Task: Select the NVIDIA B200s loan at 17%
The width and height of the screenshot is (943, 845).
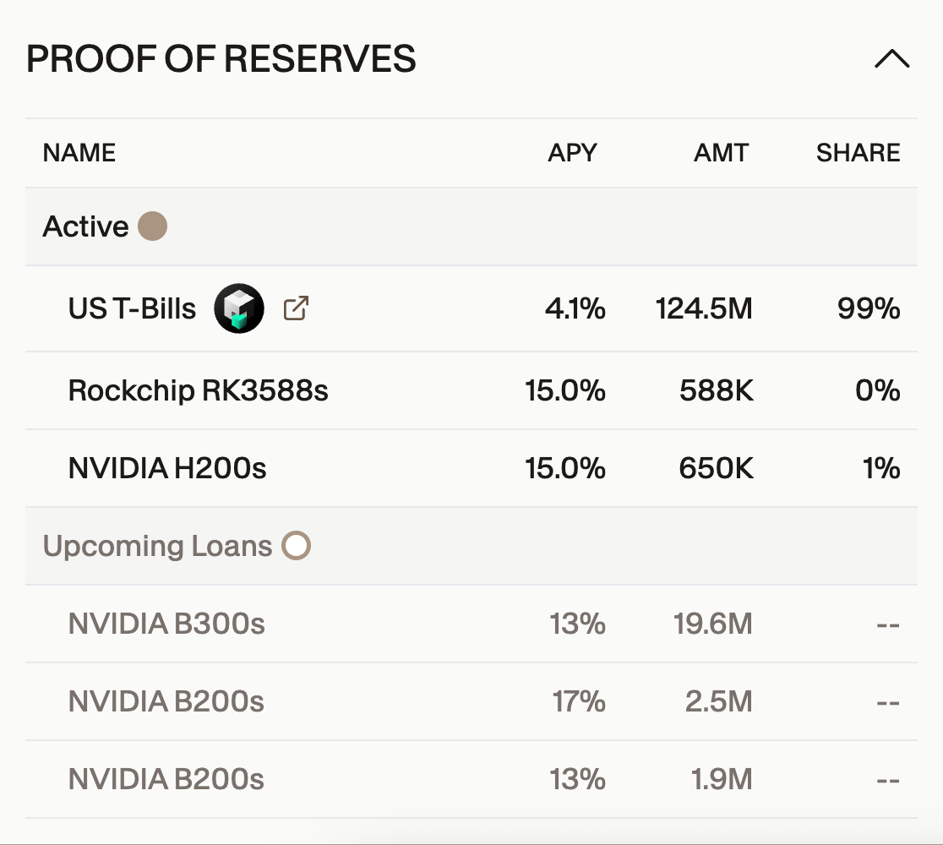Action: coord(166,701)
